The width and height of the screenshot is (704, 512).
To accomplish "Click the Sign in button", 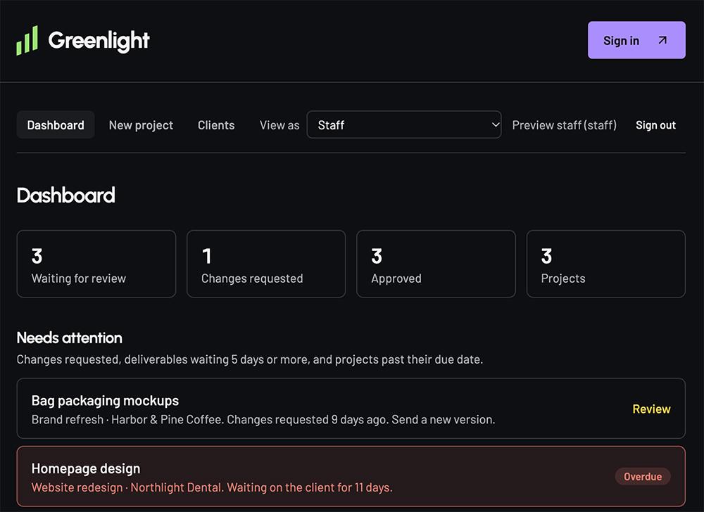I will coord(636,40).
